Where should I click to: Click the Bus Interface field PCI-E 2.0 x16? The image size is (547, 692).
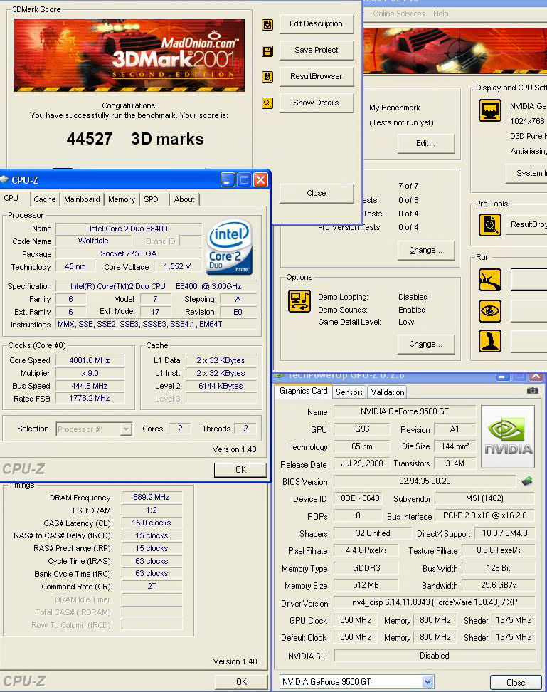click(x=484, y=515)
